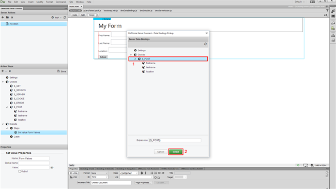Collapse the Execute node in Action Steps
Viewport: 336px width, 189px height.
[3, 124]
